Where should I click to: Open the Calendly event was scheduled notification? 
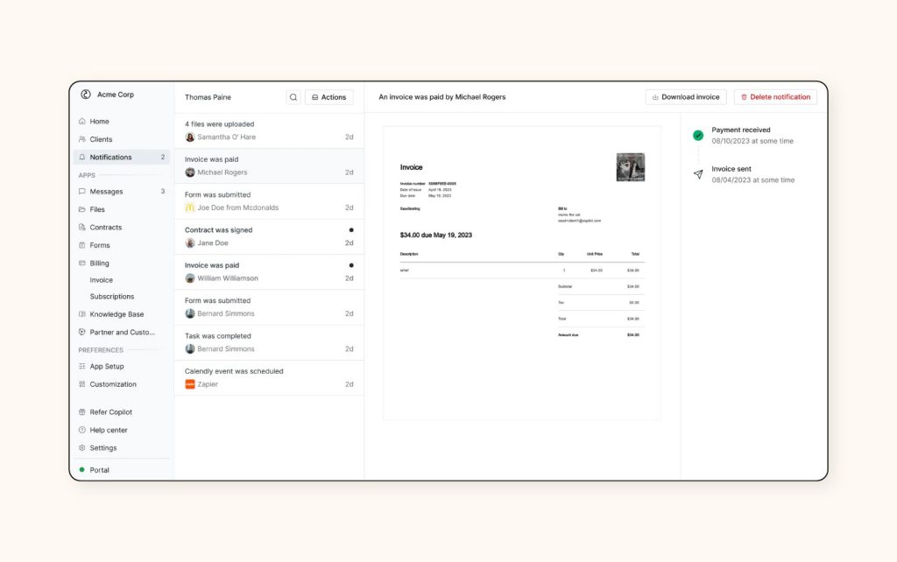pyautogui.click(x=269, y=378)
